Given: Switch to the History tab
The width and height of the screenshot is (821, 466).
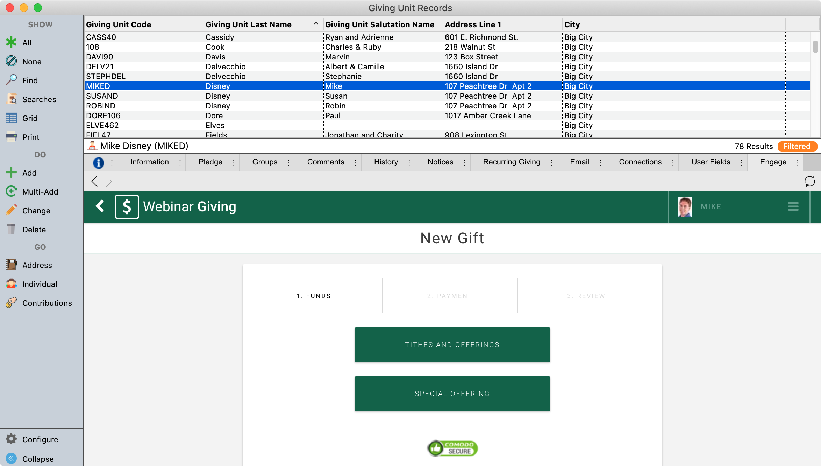Looking at the screenshot, I should [x=386, y=162].
